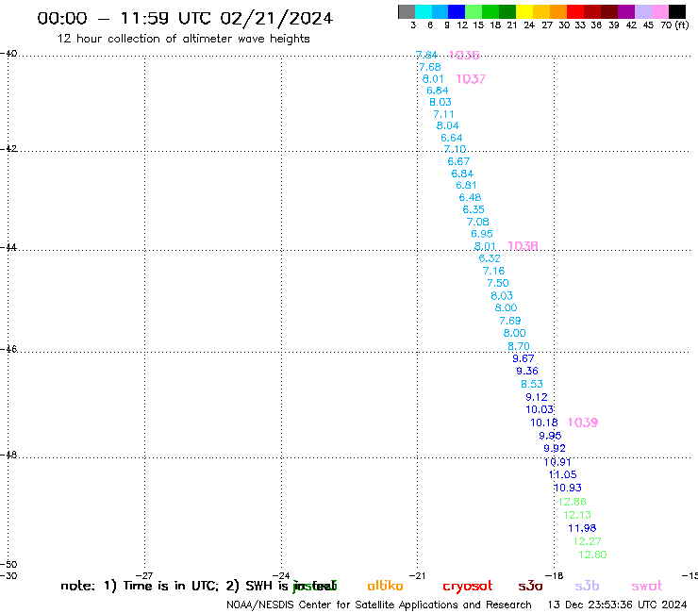Click the gray swatch in the color scale

coord(407,11)
